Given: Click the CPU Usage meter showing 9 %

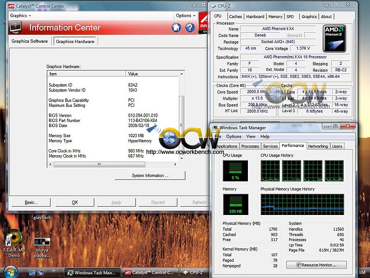Looking at the screenshot, I should coord(235,171).
